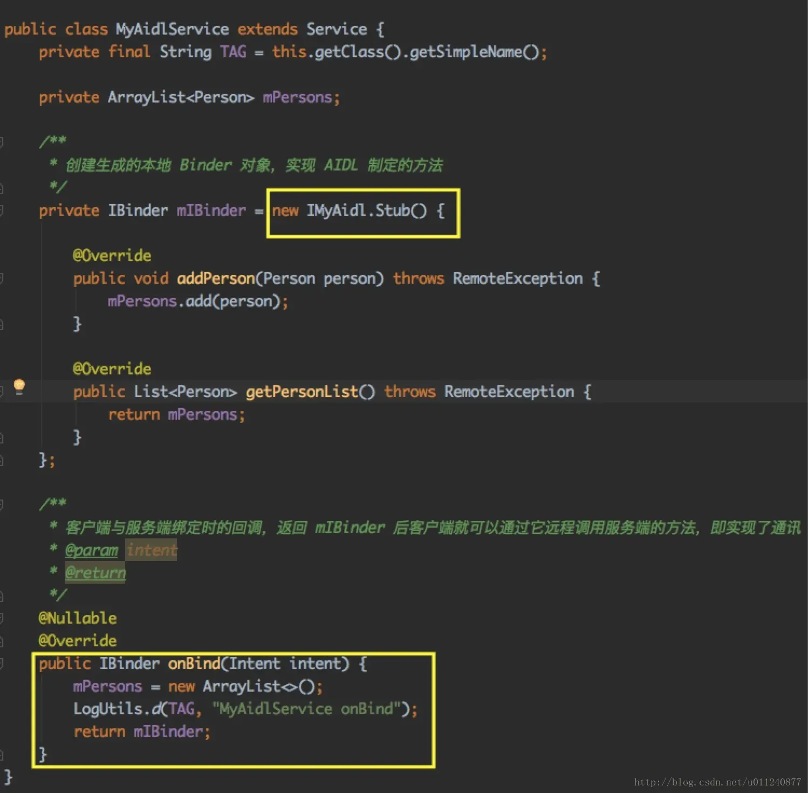Click the String type before TAG
This screenshot has height=793, width=808.
(x=186, y=52)
